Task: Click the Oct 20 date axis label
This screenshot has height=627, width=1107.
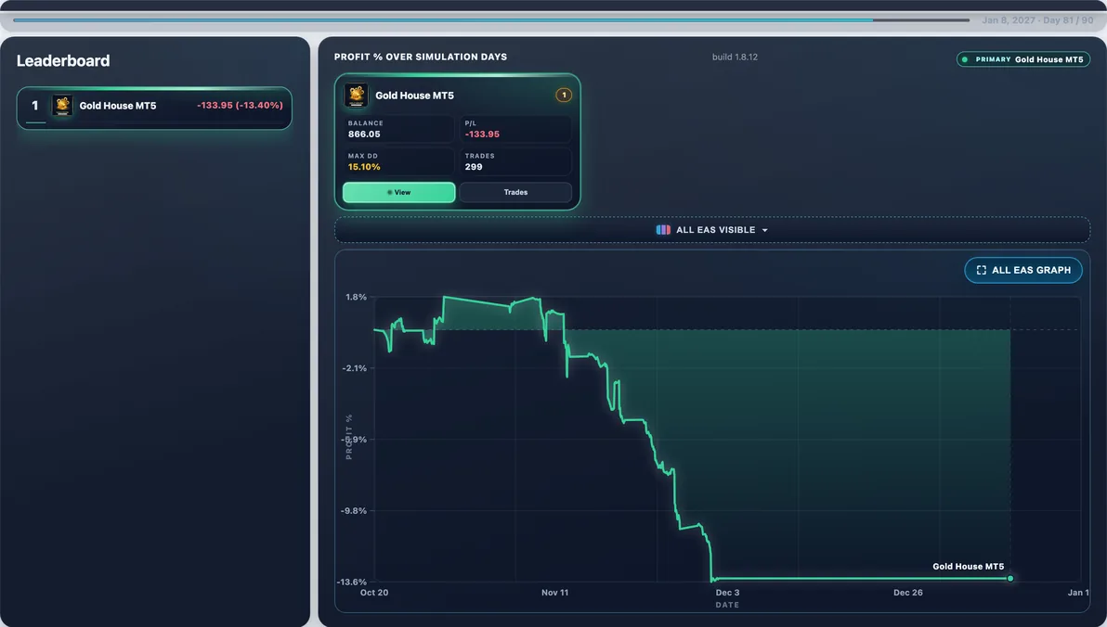Action: [374, 593]
